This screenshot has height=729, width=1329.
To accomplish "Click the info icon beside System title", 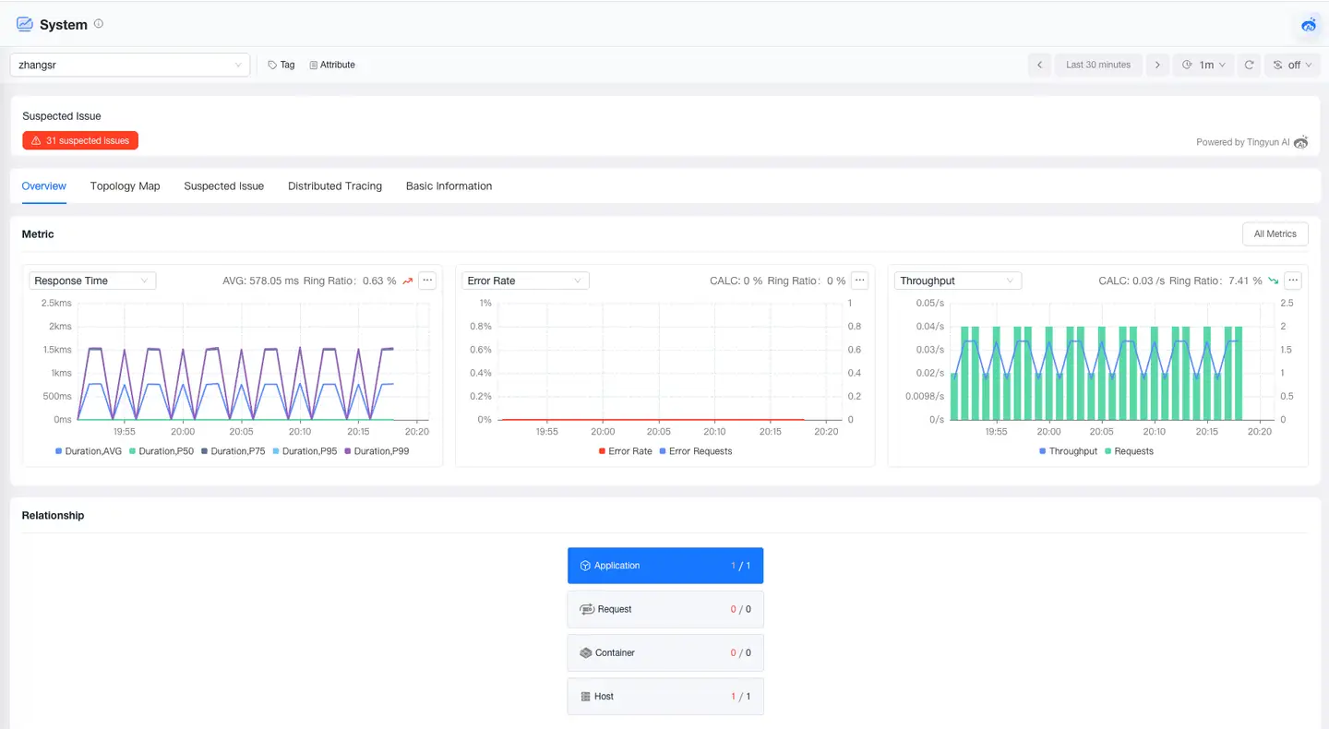I will (99, 24).
